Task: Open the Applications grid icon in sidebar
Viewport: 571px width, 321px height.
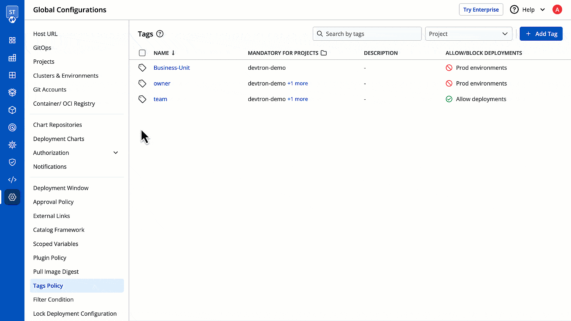Action: (12, 40)
